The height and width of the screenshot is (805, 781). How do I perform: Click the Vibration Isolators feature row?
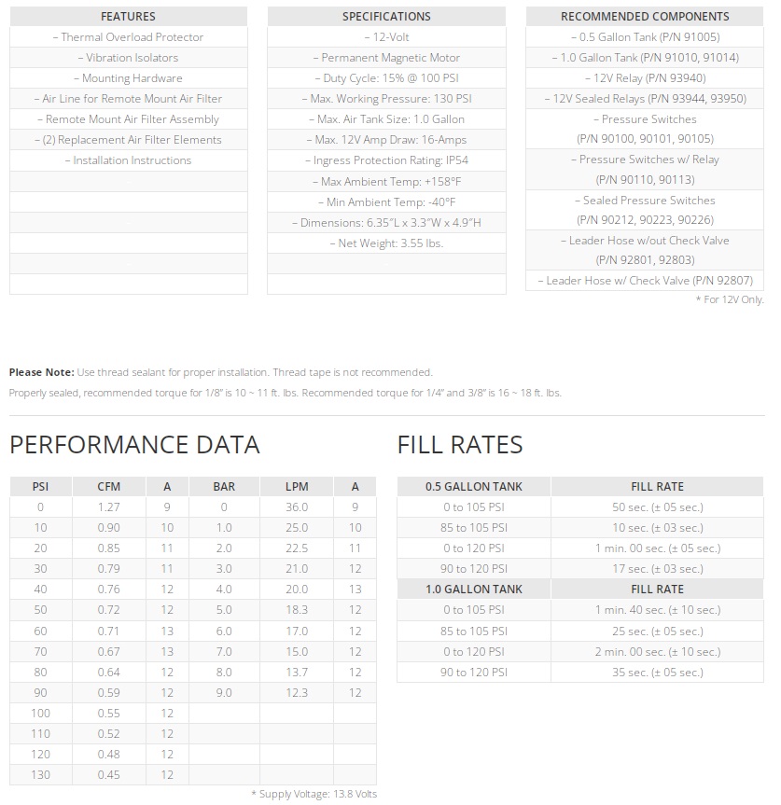128,58
